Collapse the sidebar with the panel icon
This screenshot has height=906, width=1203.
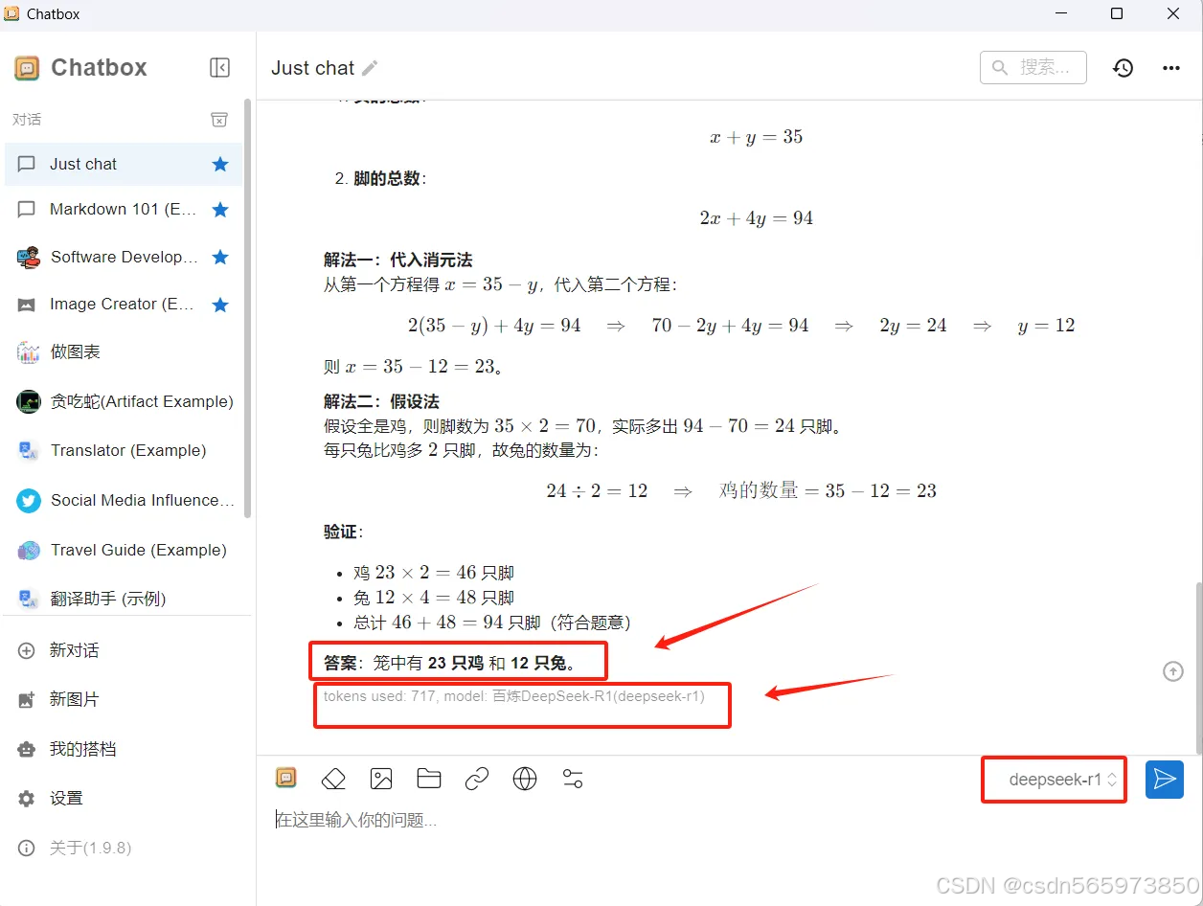[x=219, y=67]
